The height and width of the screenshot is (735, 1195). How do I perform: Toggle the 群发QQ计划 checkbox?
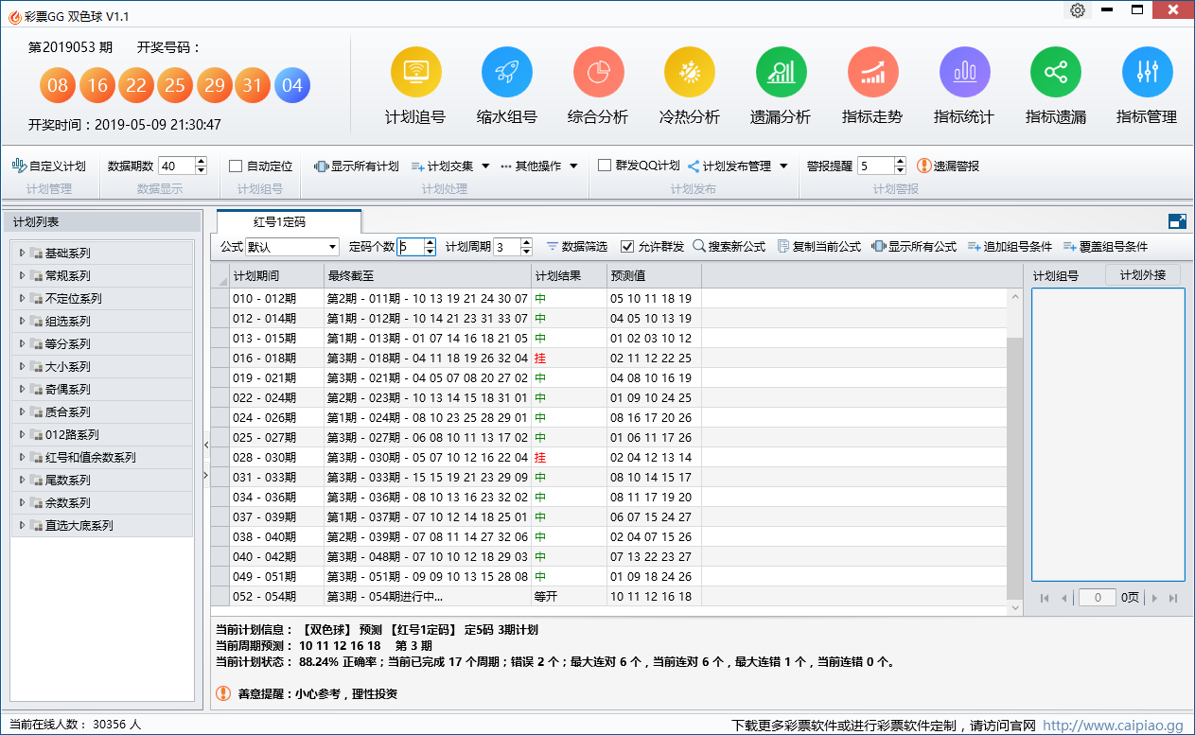(x=605, y=166)
